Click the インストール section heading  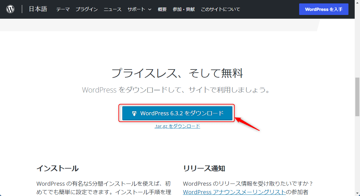(57, 168)
